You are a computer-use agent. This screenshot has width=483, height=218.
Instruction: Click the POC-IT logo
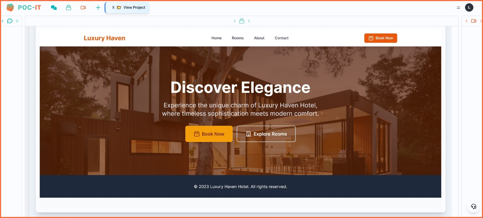coord(24,7)
